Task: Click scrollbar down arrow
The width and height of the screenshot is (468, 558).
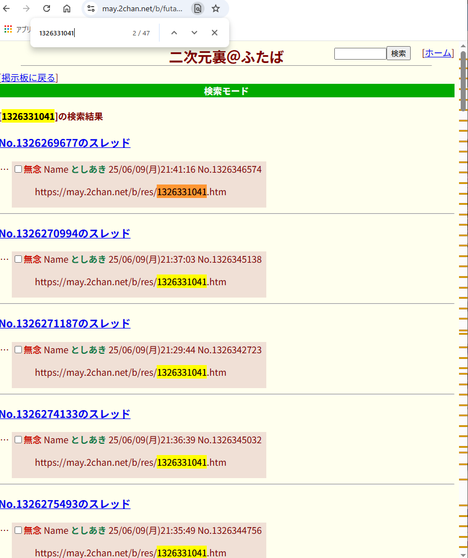Action: click(463, 555)
